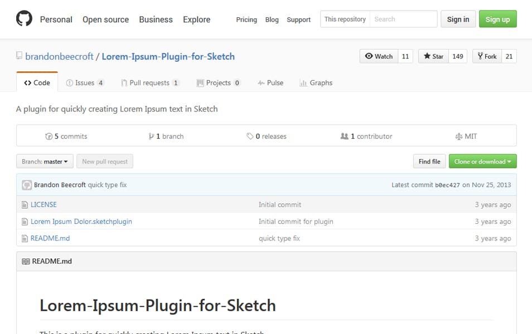The image size is (532, 334).
Task: Open the brandonbeecroft user profile link
Action: coord(59,56)
